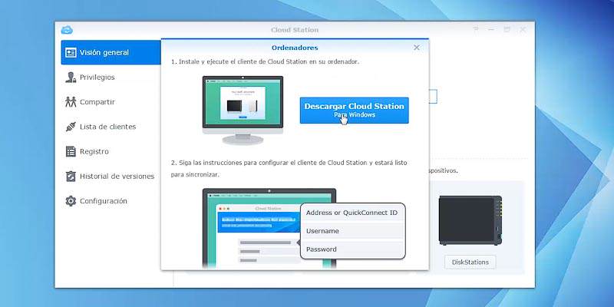Close the Ordenadores dialog

pyautogui.click(x=417, y=48)
